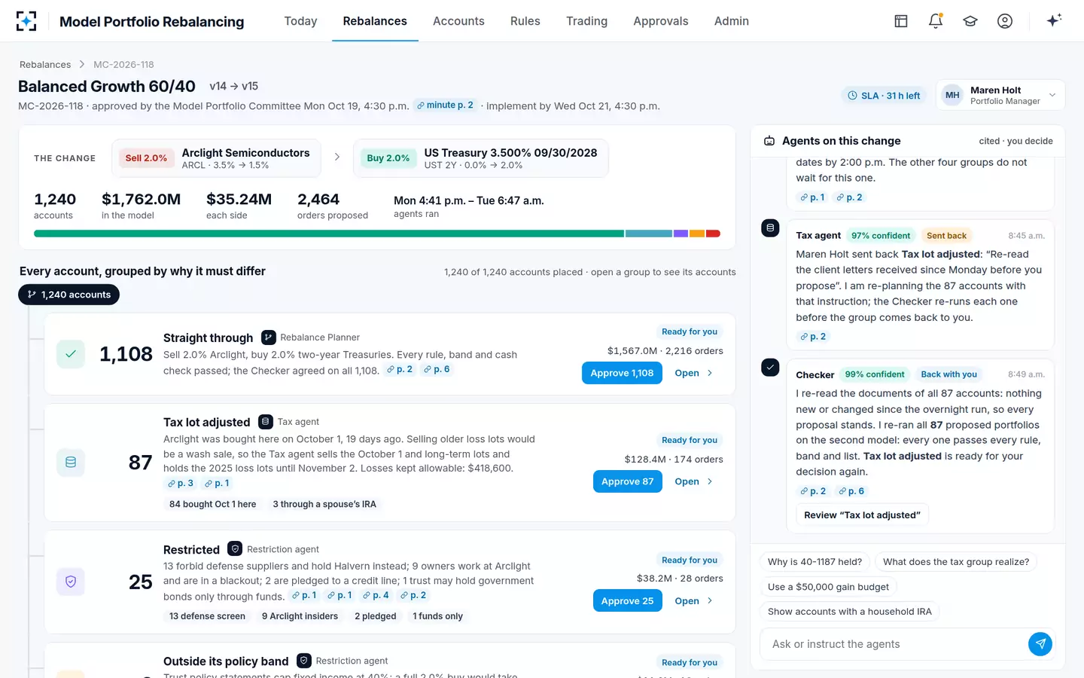Click the Approve 87 button
1084x678 pixels.
[627, 481]
